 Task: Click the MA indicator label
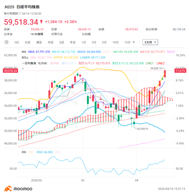pos(24,52)
